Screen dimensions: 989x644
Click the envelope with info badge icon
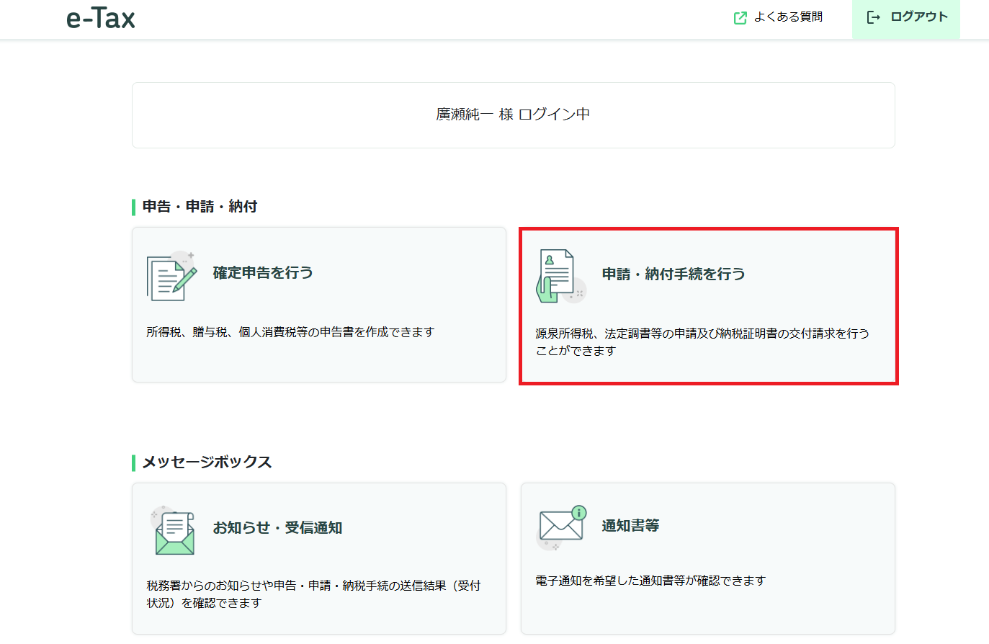tap(563, 528)
